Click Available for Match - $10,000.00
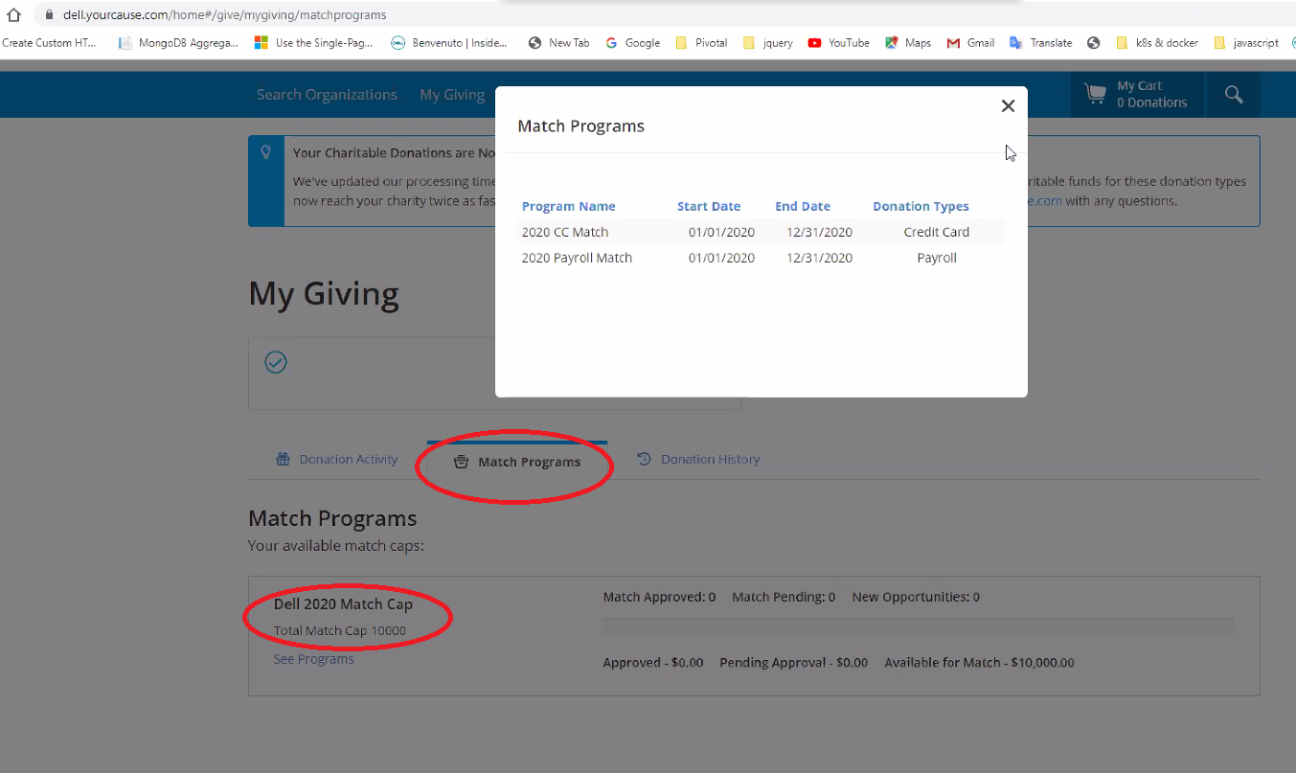 [979, 662]
